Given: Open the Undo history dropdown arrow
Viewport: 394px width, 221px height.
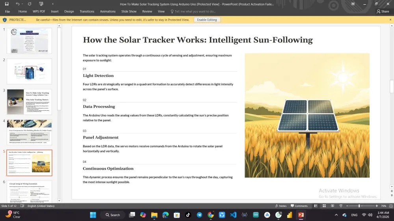Looking at the screenshot, I should pyautogui.click(x=22, y=4).
